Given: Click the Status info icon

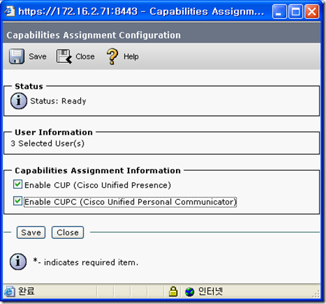Looking at the screenshot, I should tap(19, 101).
